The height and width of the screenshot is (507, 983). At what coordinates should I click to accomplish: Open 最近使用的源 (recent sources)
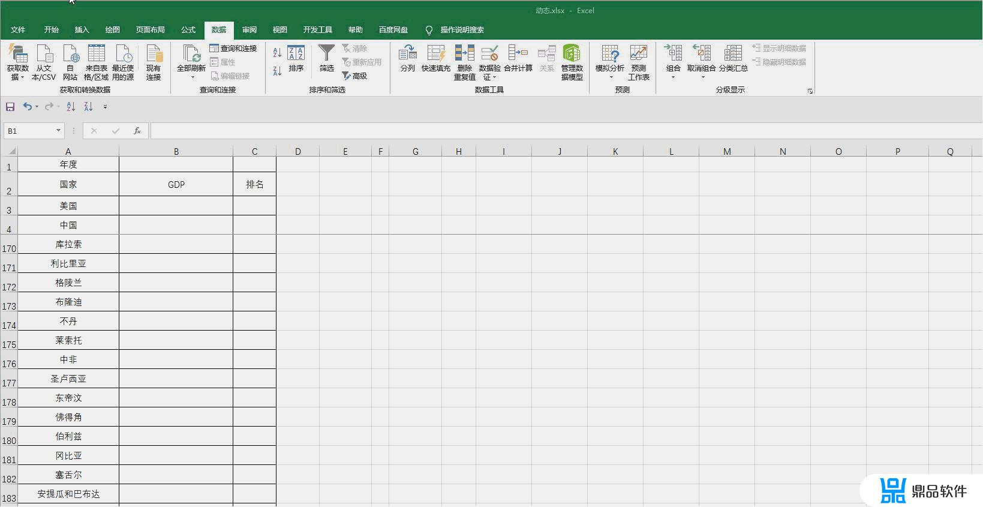pyautogui.click(x=123, y=62)
